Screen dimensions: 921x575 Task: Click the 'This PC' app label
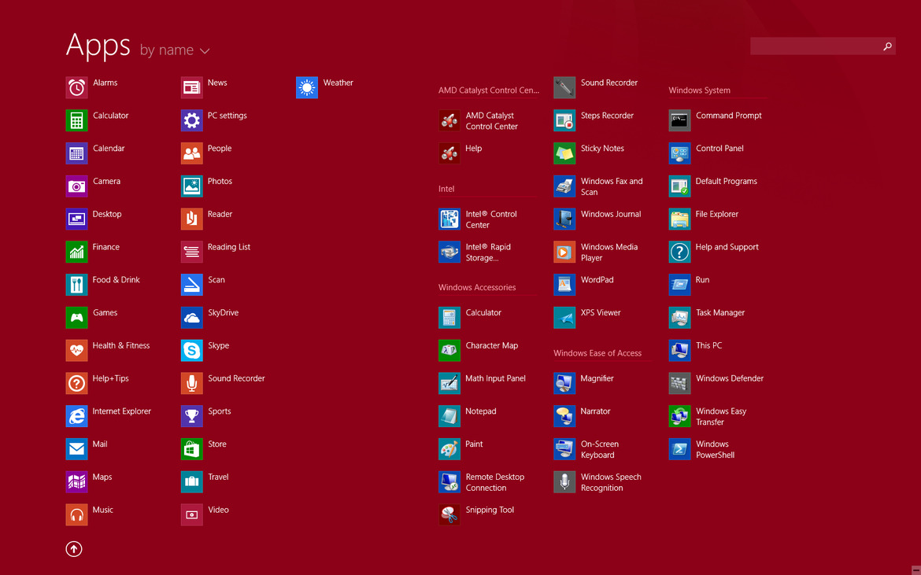tap(709, 345)
